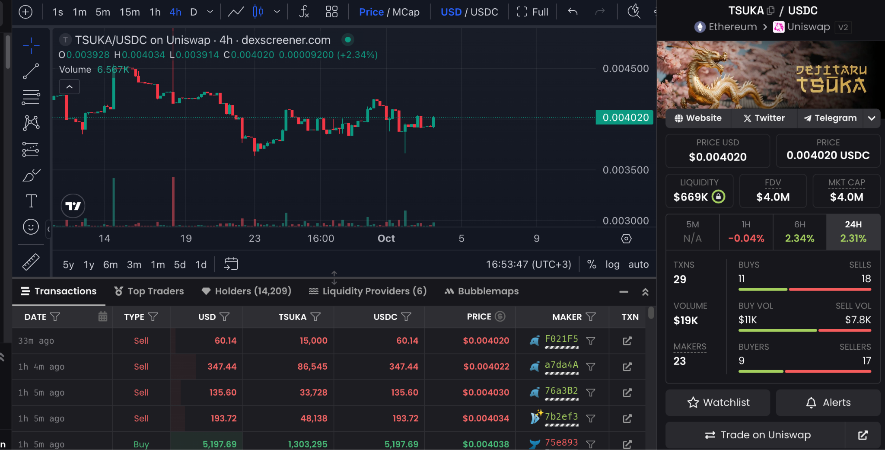
Task: Open the timeframe dropdown arrow next to D
Action: point(210,12)
